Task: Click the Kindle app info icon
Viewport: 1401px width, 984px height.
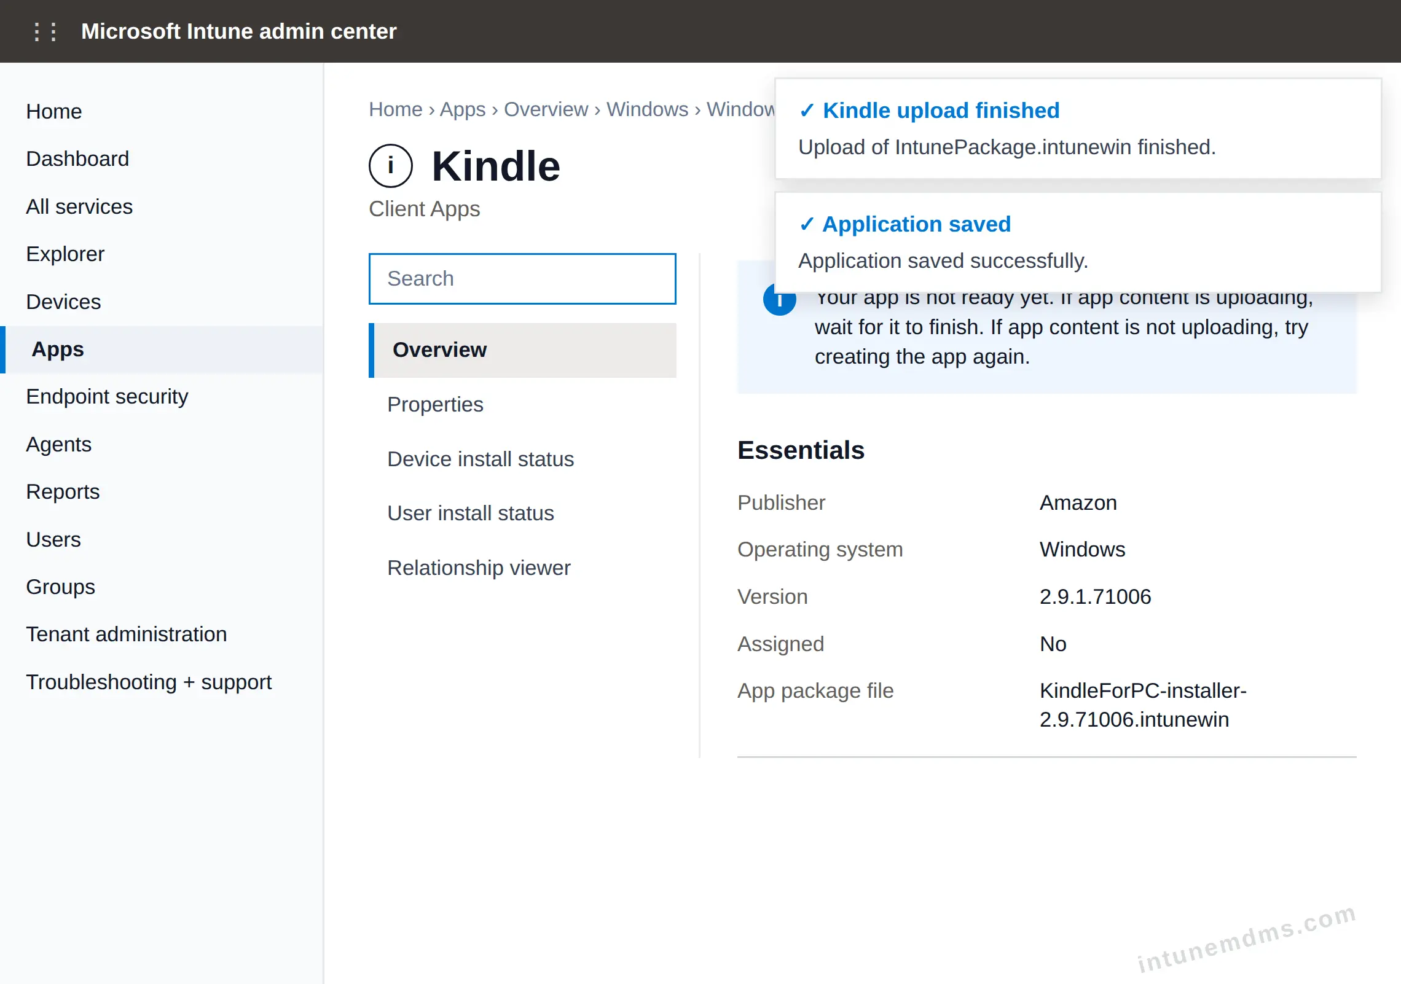Action: [x=391, y=166]
